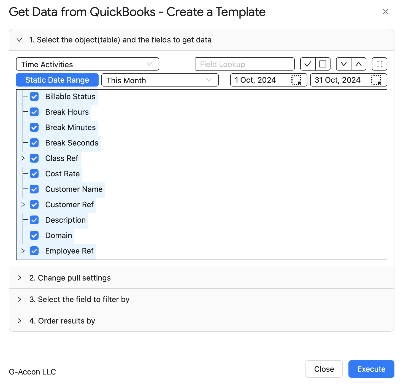Close the dialog with the X icon
Screen dimensions: 406x388
coord(386,12)
